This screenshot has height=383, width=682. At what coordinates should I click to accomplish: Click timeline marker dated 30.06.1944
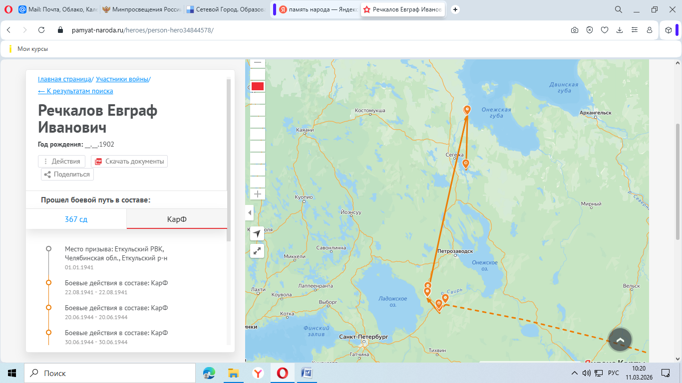pyautogui.click(x=48, y=333)
